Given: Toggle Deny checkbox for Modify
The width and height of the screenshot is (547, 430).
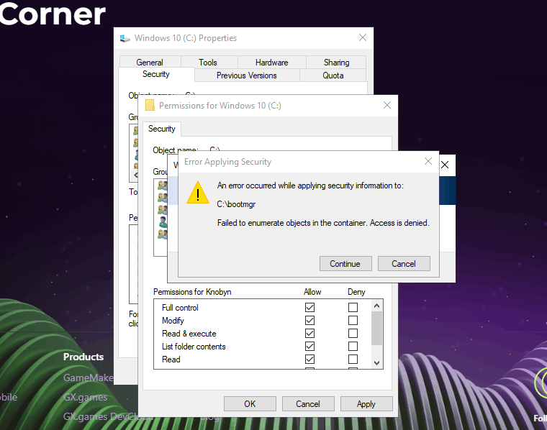Looking at the screenshot, I should click(353, 320).
